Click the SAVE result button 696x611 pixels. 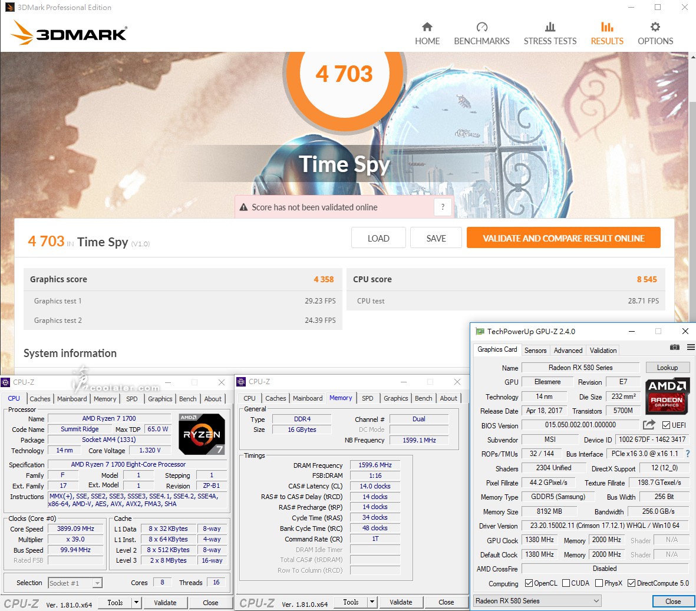[436, 238]
